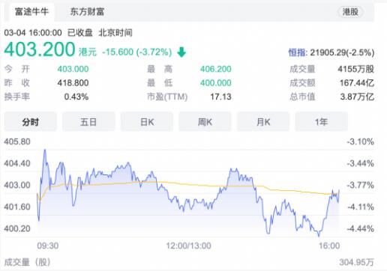Click the -4.44% axis label

click(x=360, y=228)
